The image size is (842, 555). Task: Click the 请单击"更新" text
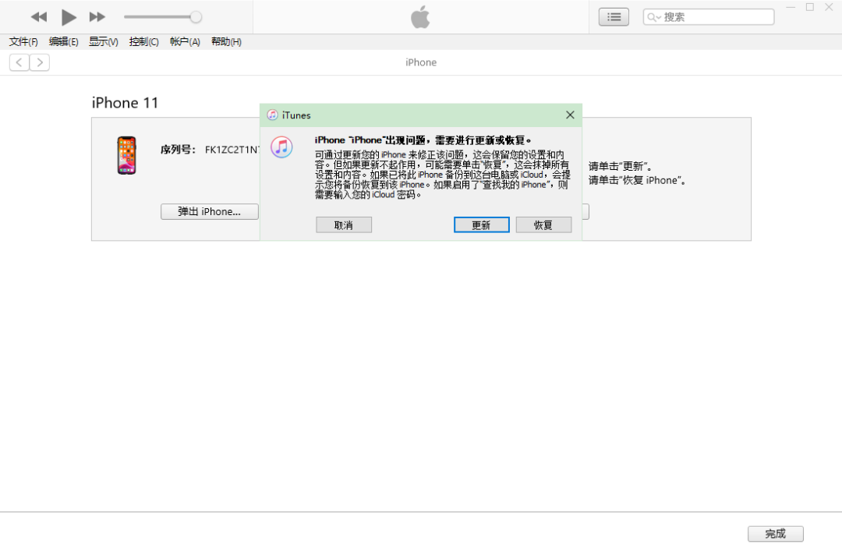[620, 166]
